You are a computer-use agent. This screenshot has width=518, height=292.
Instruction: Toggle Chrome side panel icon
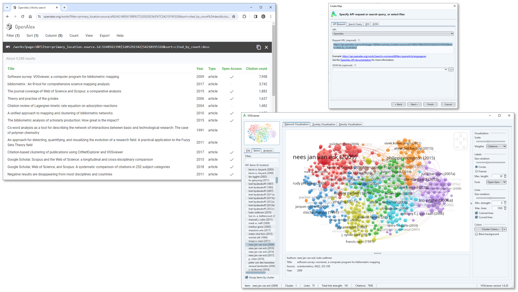pos(256,17)
